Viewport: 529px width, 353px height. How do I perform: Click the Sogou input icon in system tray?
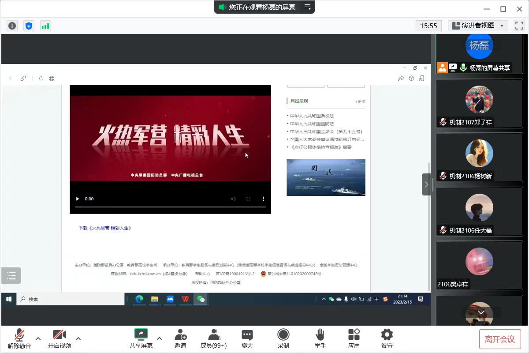385,299
